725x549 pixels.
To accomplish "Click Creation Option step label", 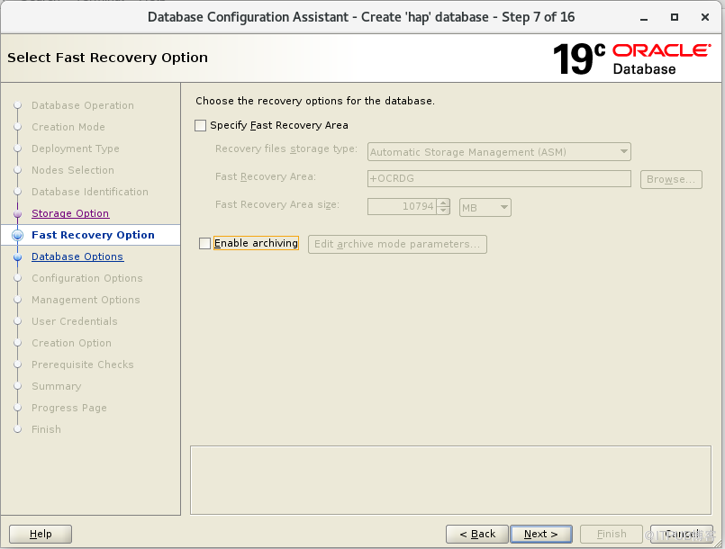I will (71, 343).
